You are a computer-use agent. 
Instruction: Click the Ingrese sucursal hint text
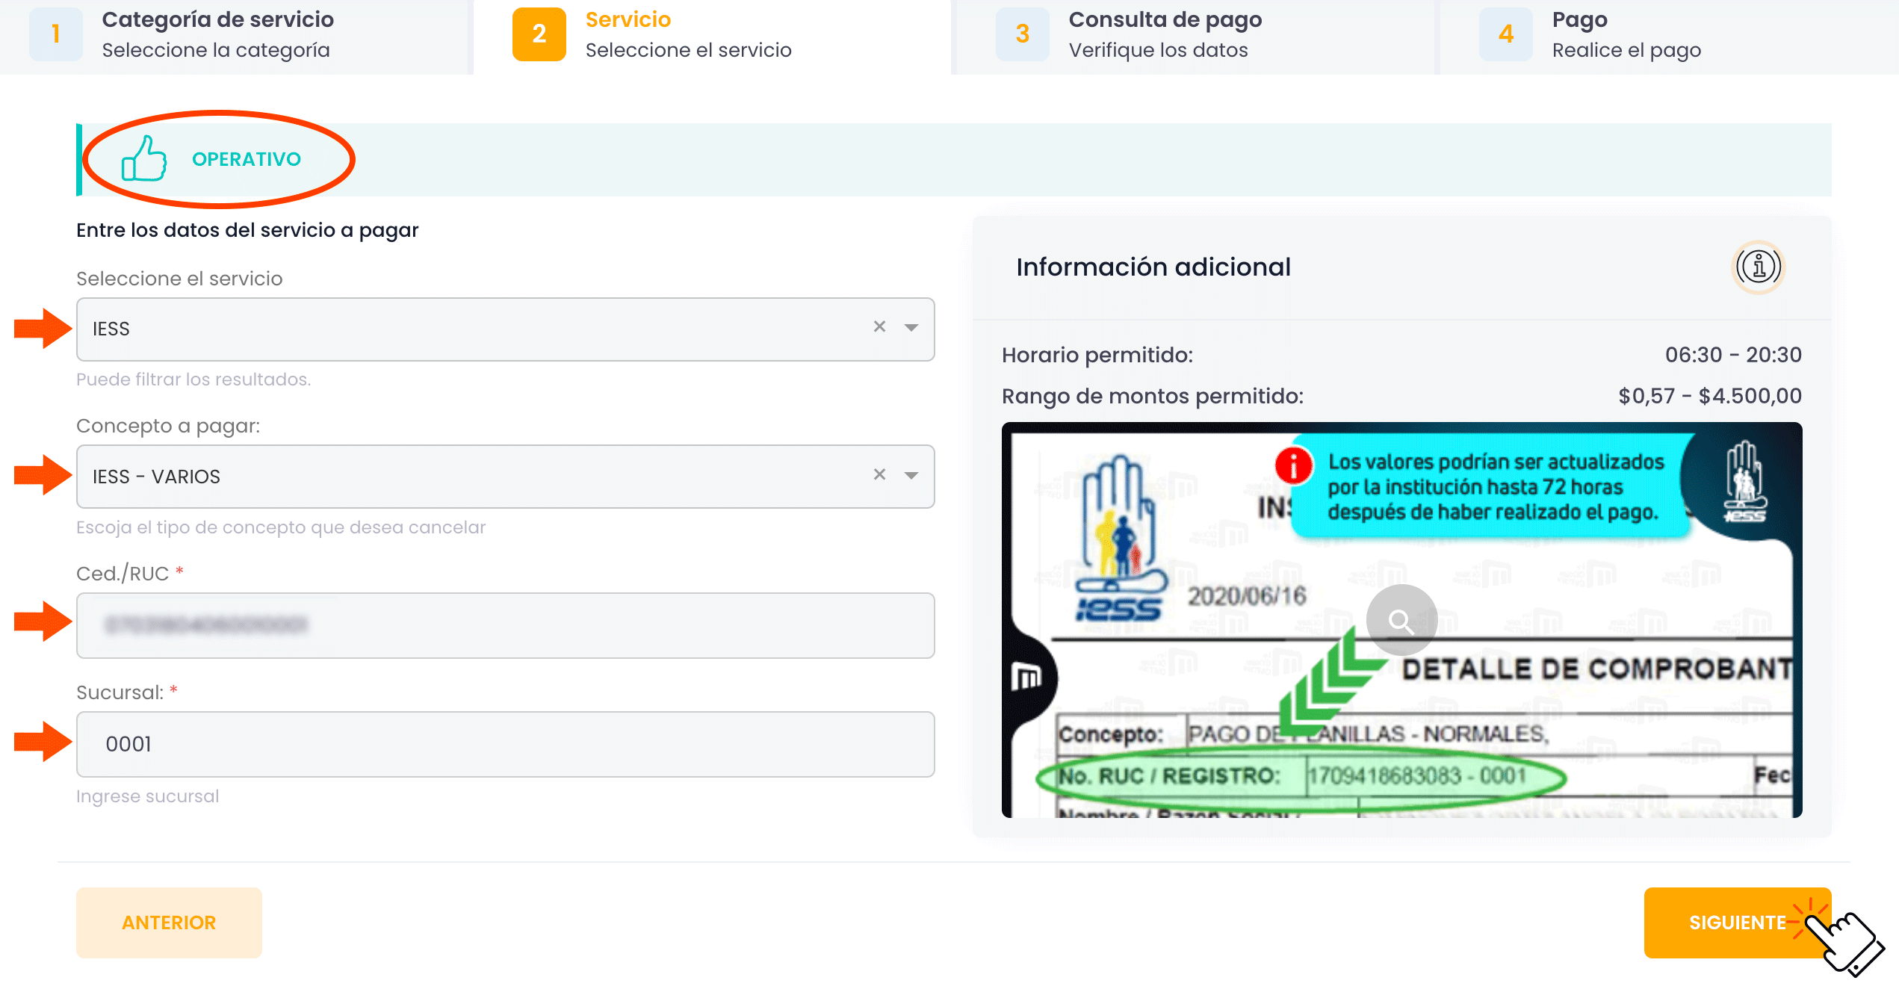[x=148, y=796]
